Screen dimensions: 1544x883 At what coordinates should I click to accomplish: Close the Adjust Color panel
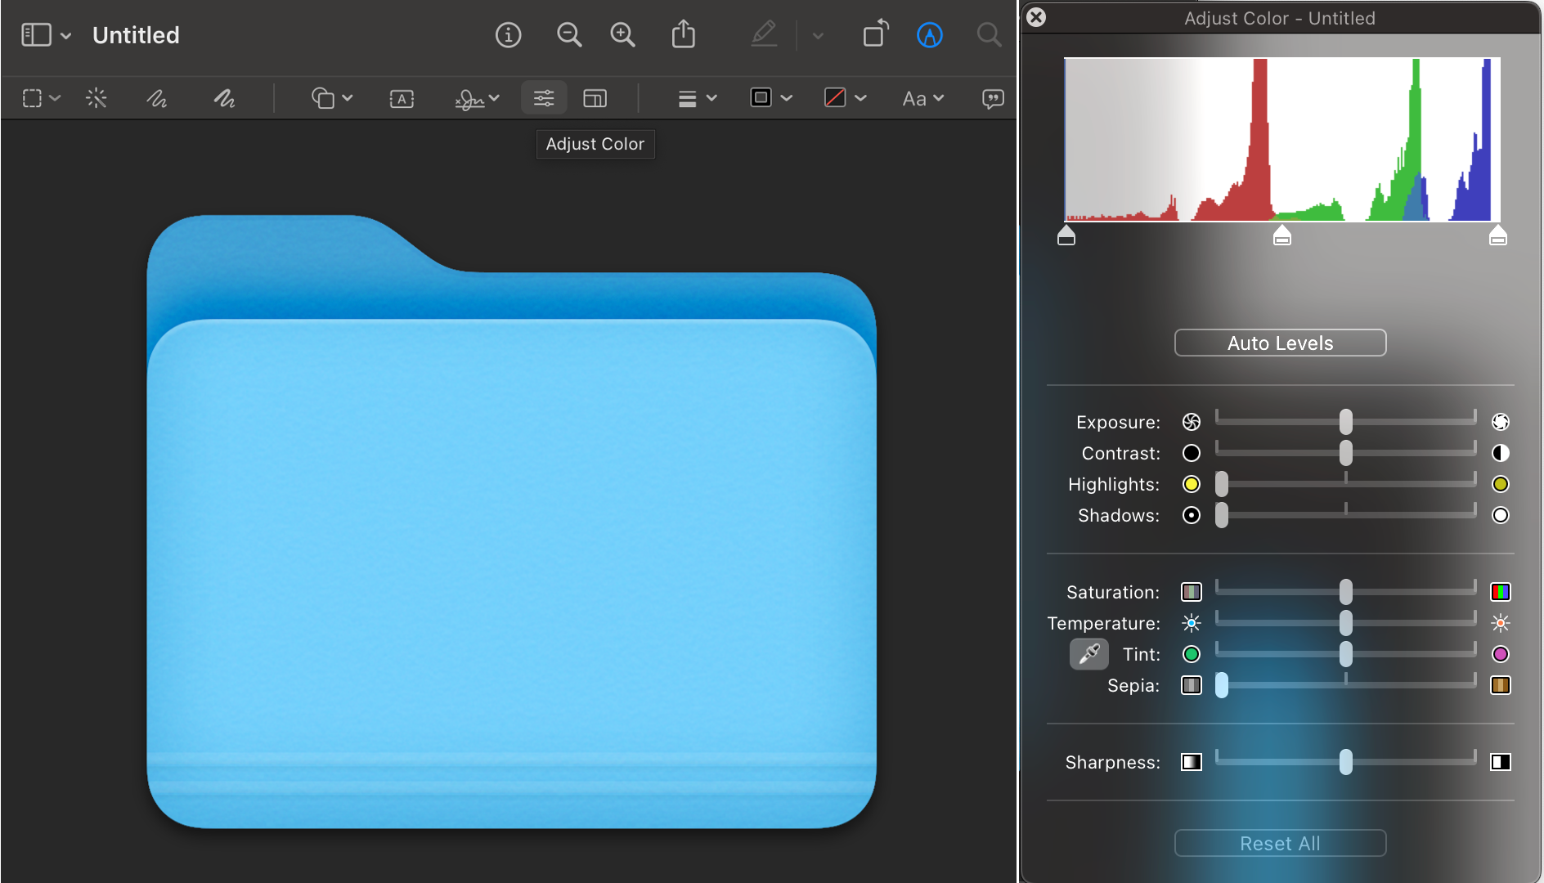[1036, 17]
